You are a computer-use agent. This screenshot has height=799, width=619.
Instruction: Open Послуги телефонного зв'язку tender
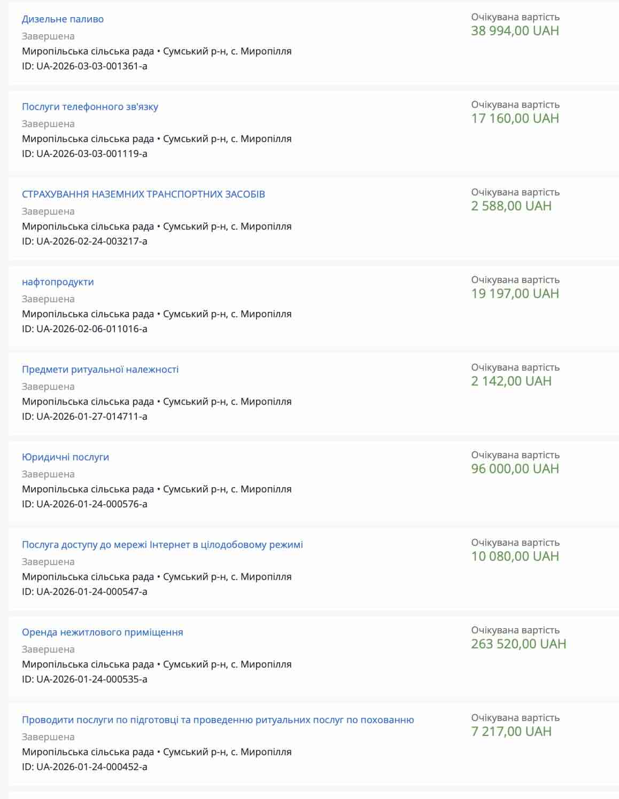coord(90,107)
